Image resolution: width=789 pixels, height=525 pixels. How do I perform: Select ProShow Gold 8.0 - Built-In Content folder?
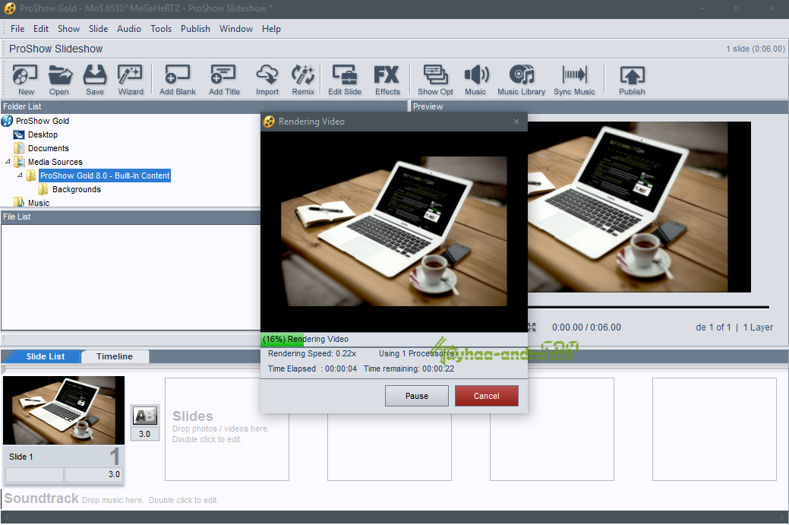pyautogui.click(x=105, y=176)
